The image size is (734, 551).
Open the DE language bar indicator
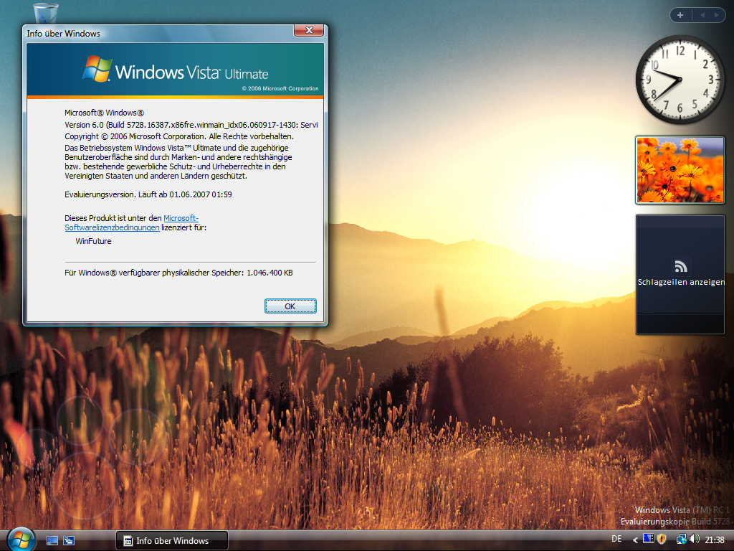click(x=616, y=539)
